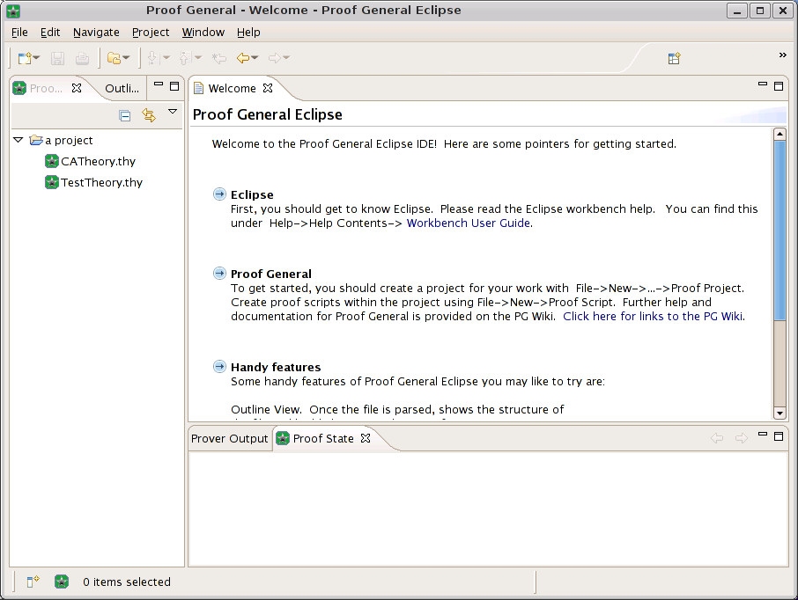Click the window menu icon in title bar

point(13,11)
